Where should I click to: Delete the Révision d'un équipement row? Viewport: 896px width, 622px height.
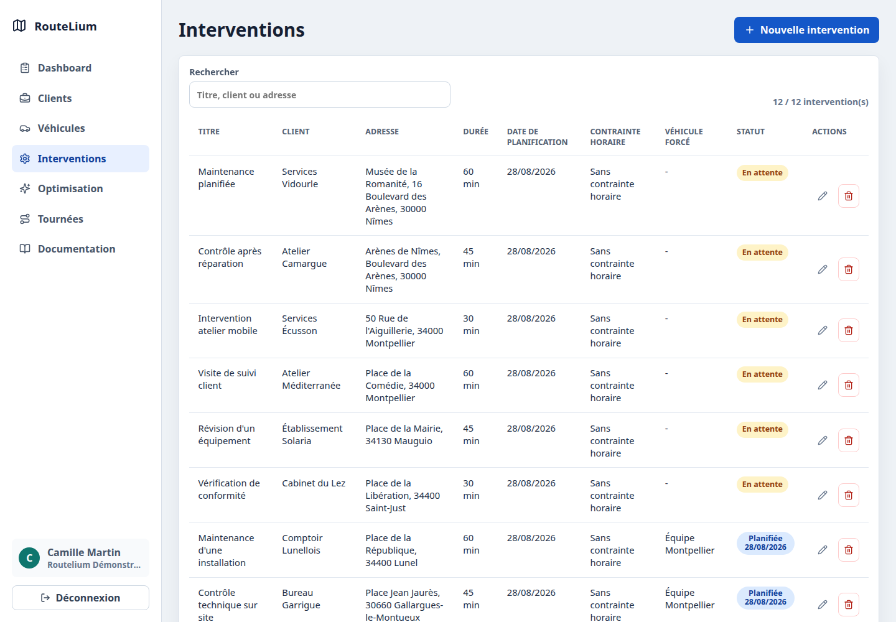(849, 440)
